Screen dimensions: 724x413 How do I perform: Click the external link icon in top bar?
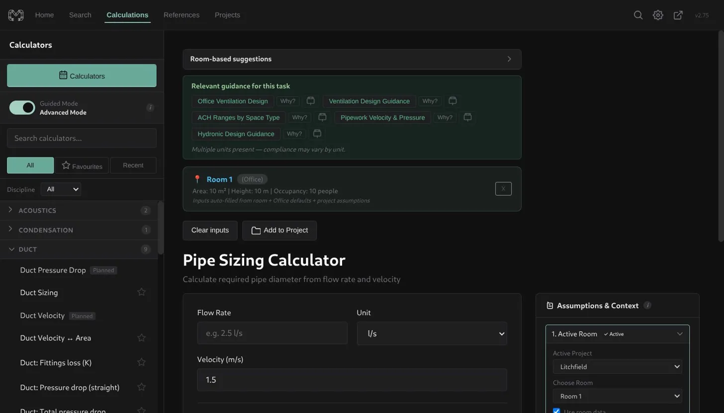pos(678,15)
